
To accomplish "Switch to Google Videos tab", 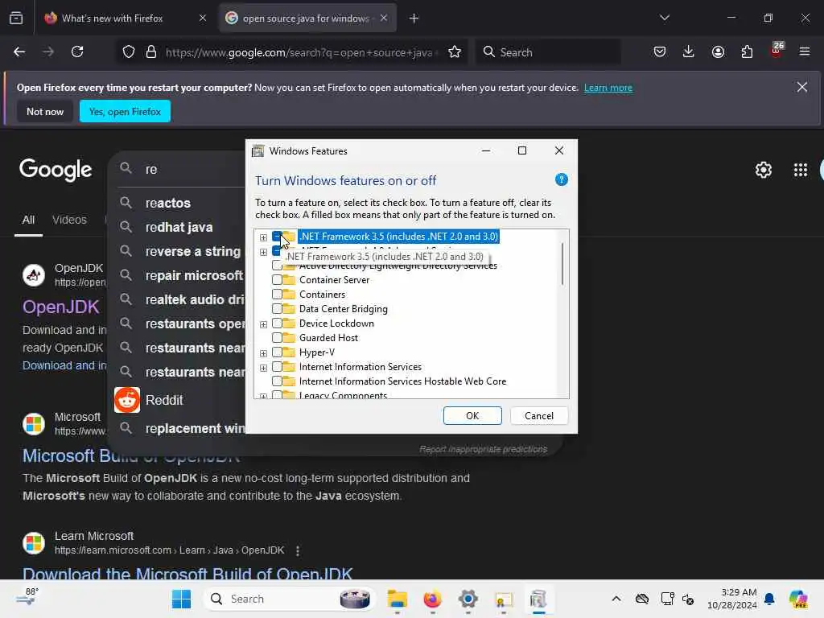I will (x=69, y=220).
